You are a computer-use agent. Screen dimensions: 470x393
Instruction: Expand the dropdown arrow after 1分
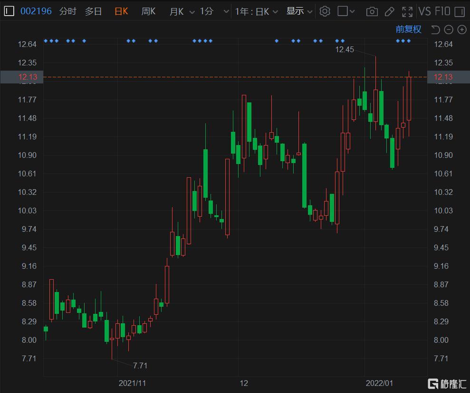pyautogui.click(x=226, y=12)
